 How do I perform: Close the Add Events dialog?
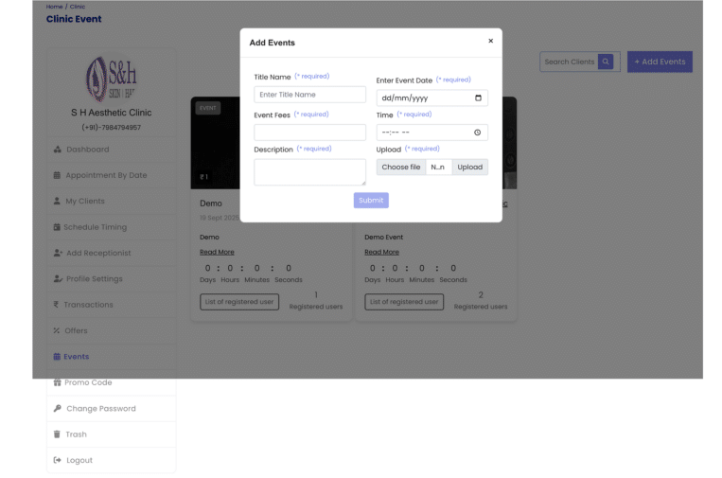point(490,41)
